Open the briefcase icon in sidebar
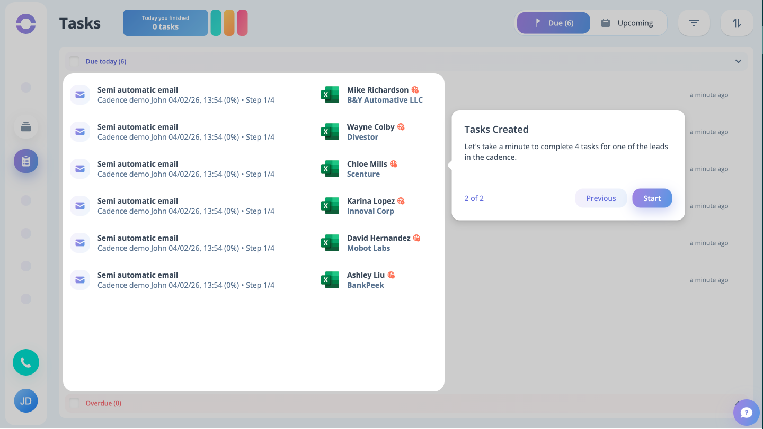Image resolution: width=763 pixels, height=429 pixels. tap(26, 126)
